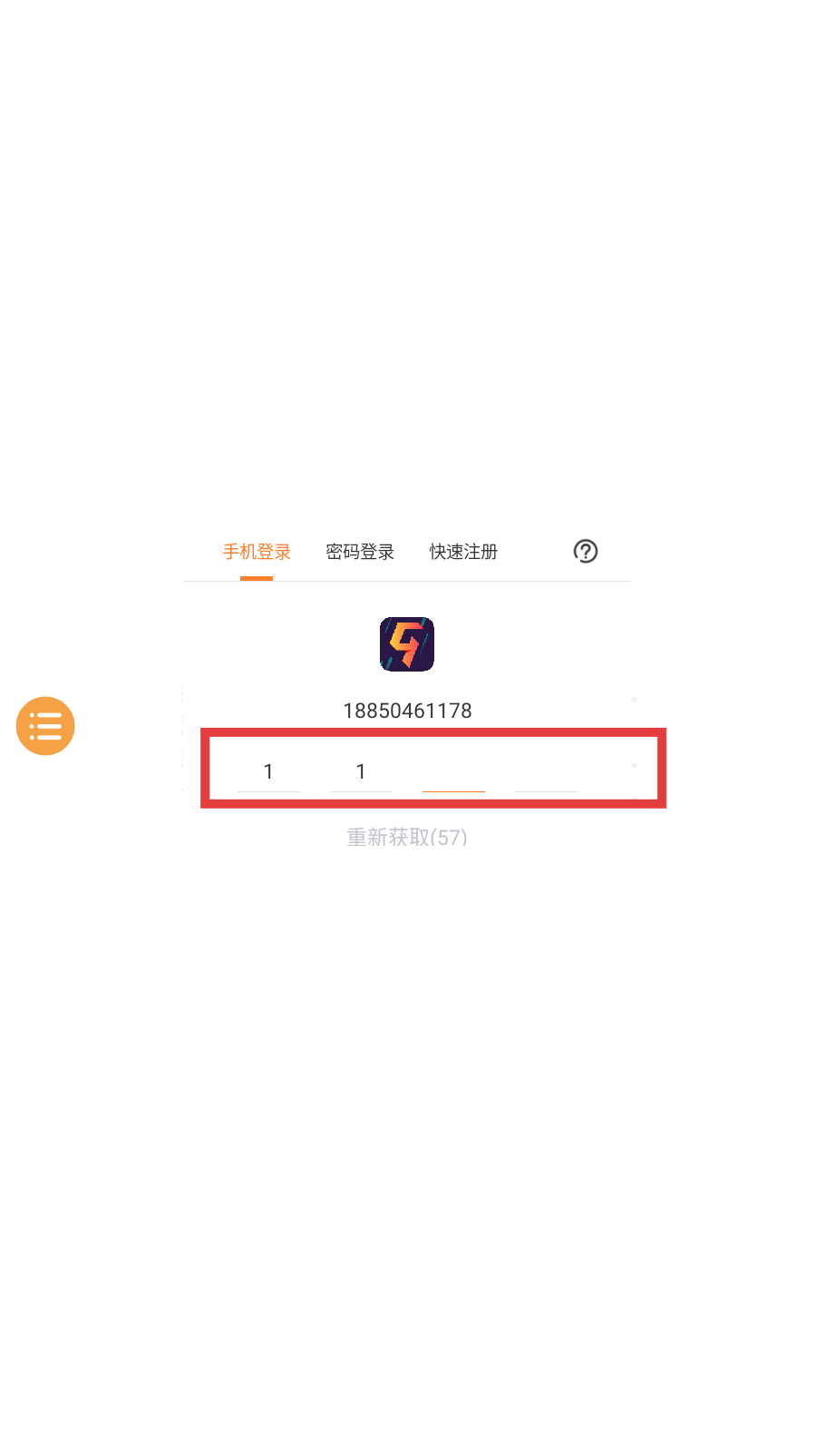Click the orange indicator under 手机登录
816x1452 pixels.
pos(257,578)
